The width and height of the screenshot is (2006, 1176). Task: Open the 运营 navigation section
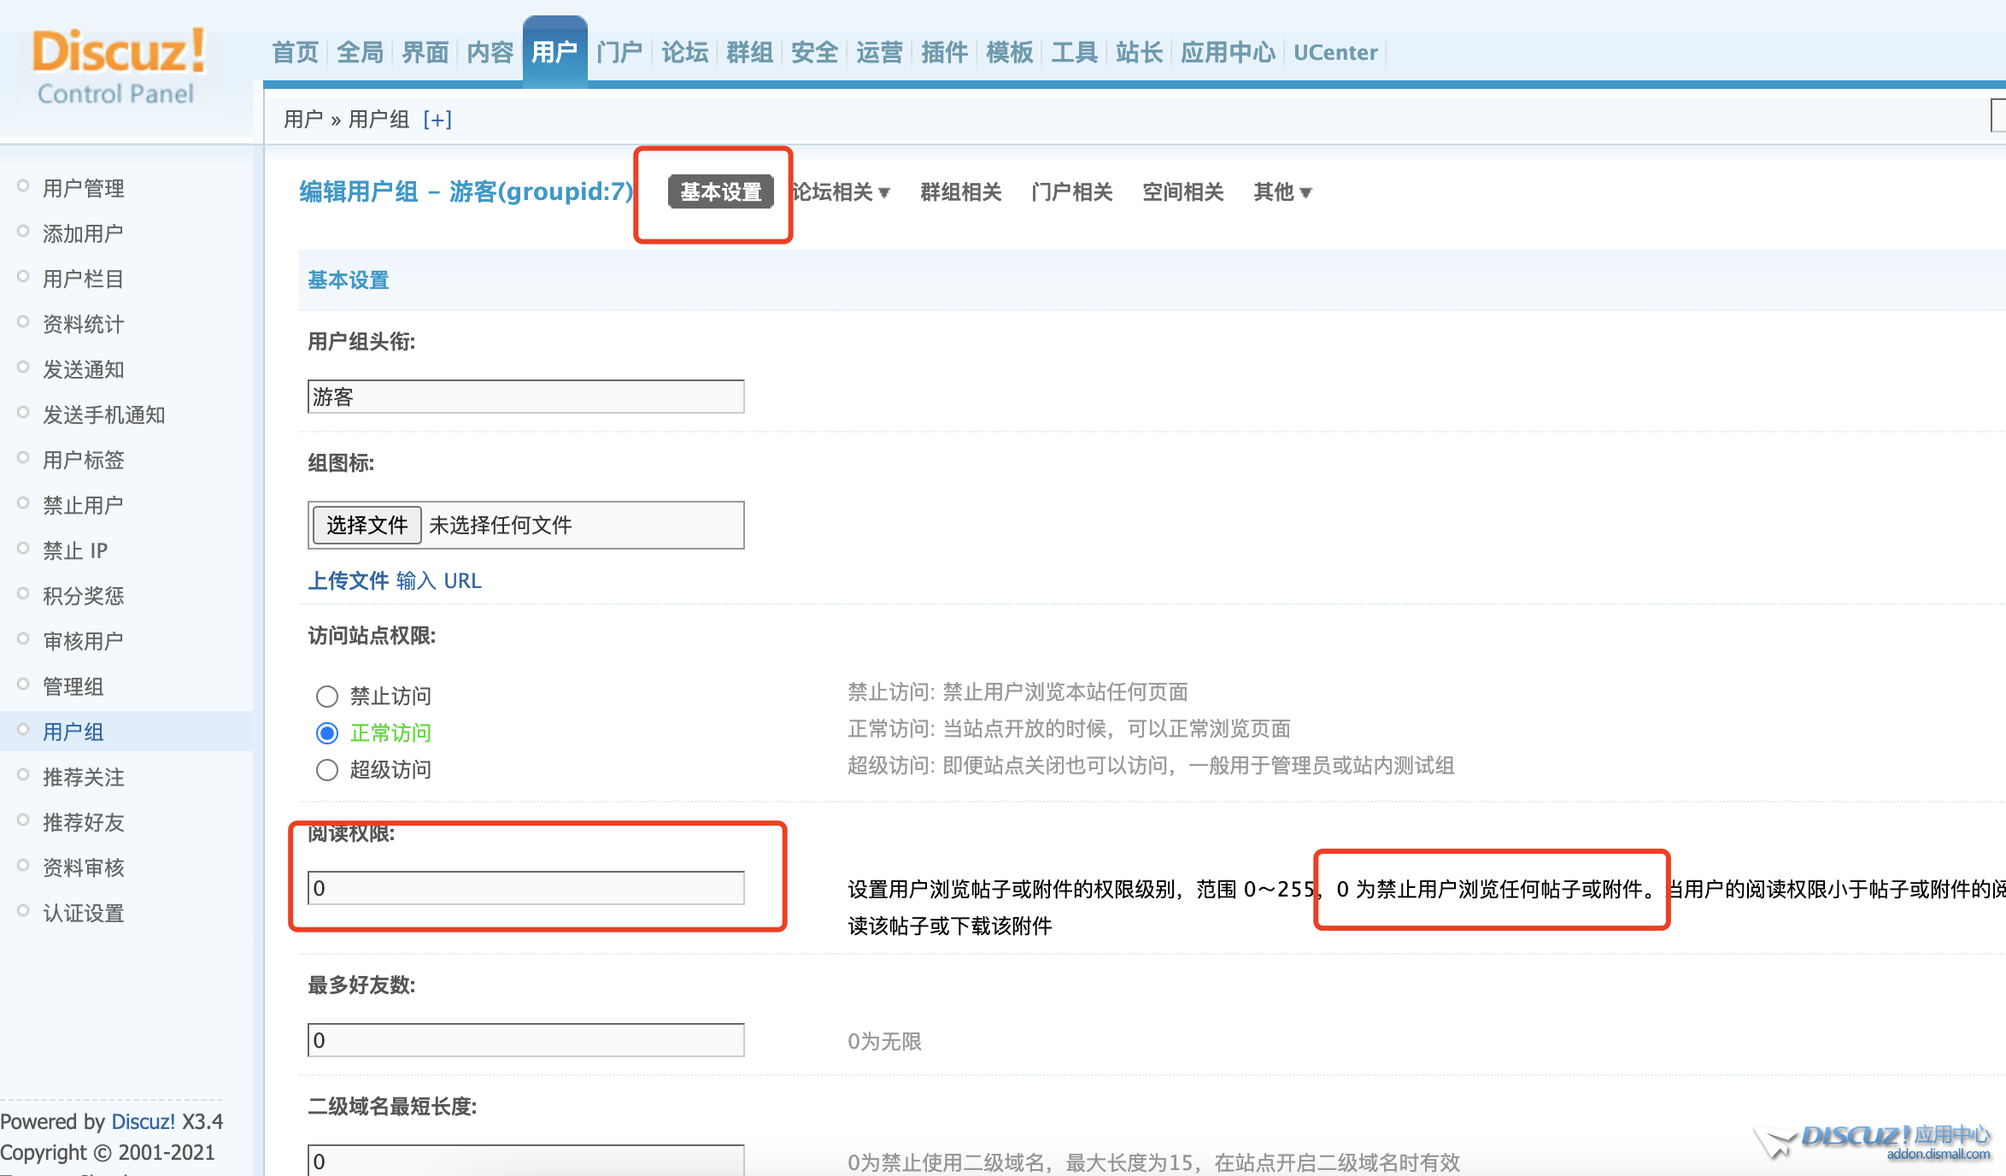879,53
